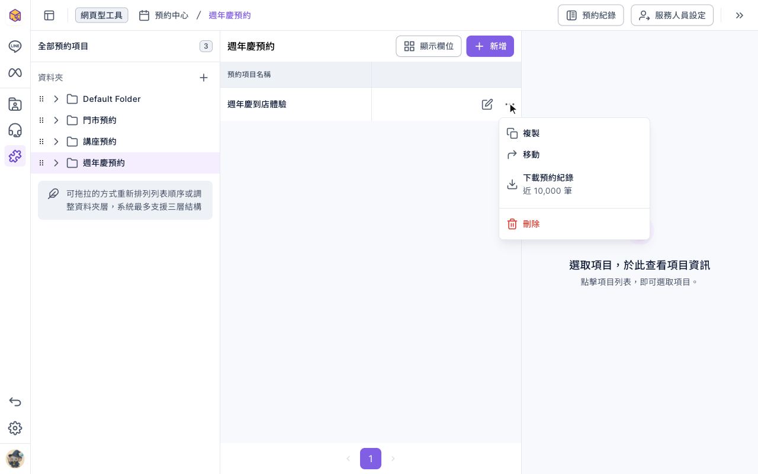The height and width of the screenshot is (474, 758).
Task: Click the next page arrow
Action: click(393, 459)
